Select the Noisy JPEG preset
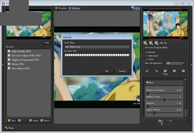The height and width of the screenshot is (133, 194). pos(18,64)
